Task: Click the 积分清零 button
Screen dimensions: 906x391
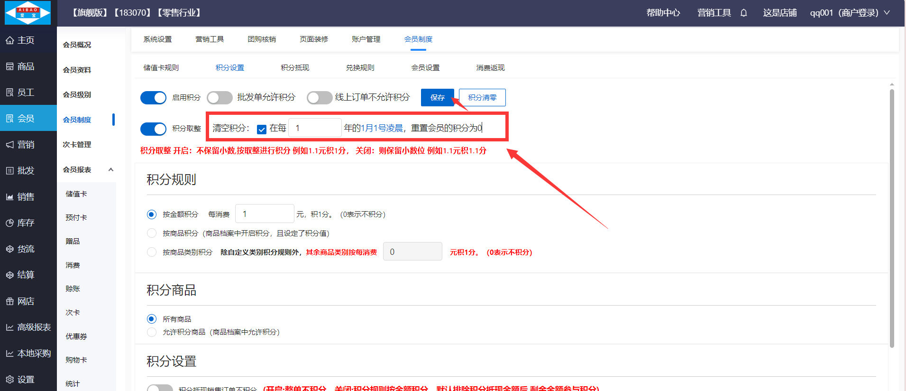Action: tap(482, 98)
